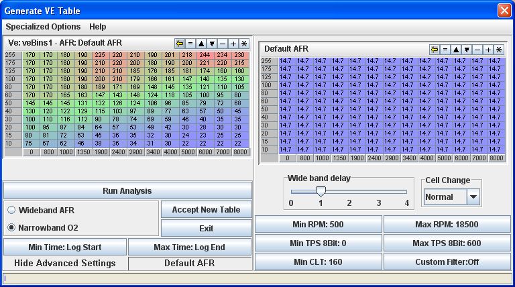Click the Max RPM: 18500 field button
The image size is (515, 287).
447,224
